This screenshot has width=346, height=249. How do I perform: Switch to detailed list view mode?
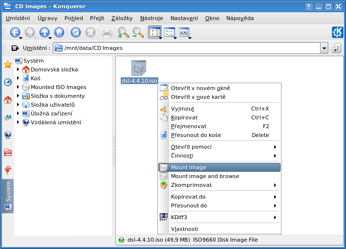coord(170,32)
